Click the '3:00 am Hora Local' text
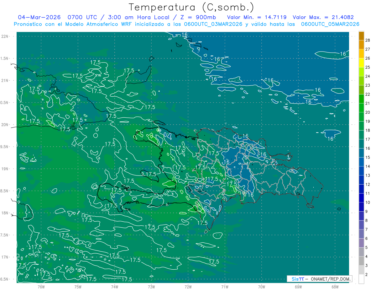The width and height of the screenshot is (376, 291). (139, 17)
